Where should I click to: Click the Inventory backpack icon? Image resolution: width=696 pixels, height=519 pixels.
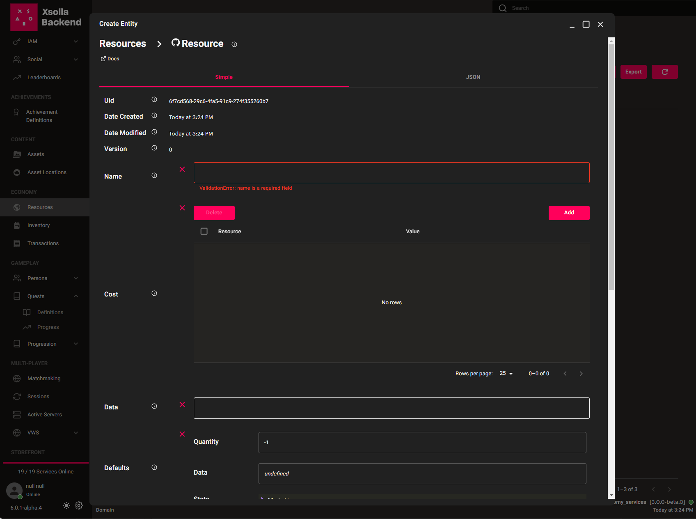point(17,225)
